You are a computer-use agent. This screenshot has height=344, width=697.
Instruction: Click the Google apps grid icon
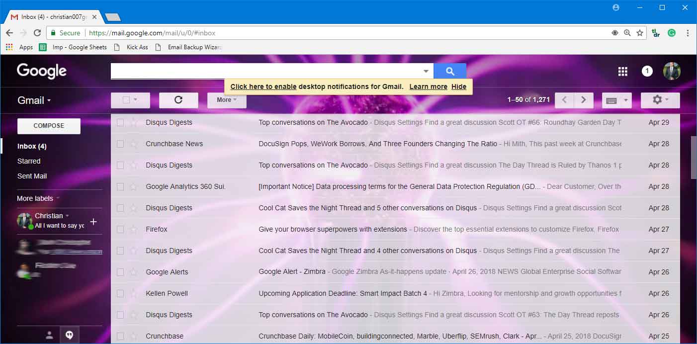pos(622,72)
